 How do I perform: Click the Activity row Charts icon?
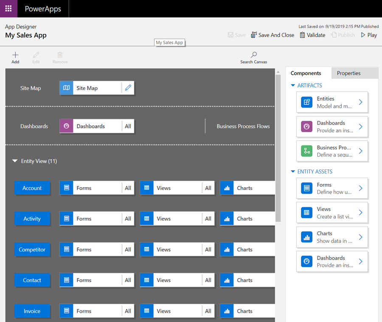[227, 218]
